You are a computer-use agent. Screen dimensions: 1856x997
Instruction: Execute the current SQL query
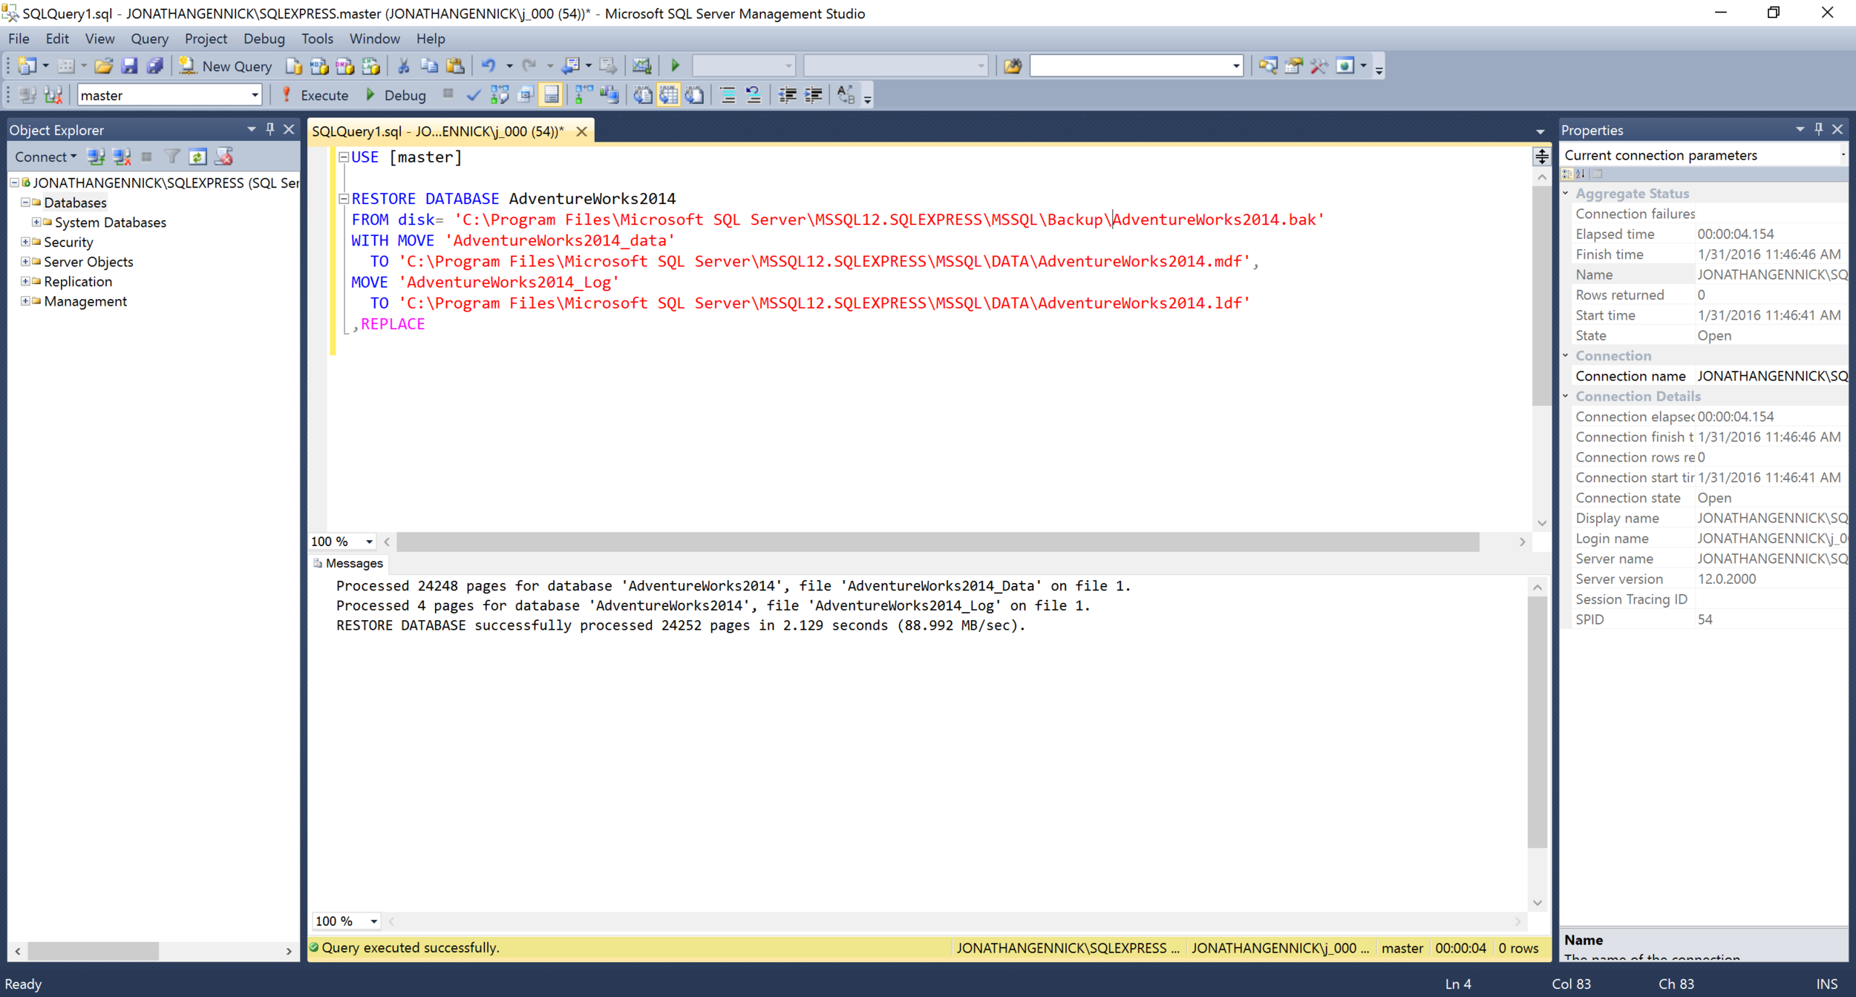(x=315, y=95)
